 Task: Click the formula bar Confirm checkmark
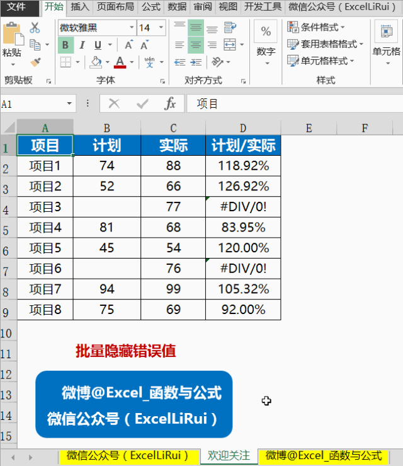coord(142,103)
